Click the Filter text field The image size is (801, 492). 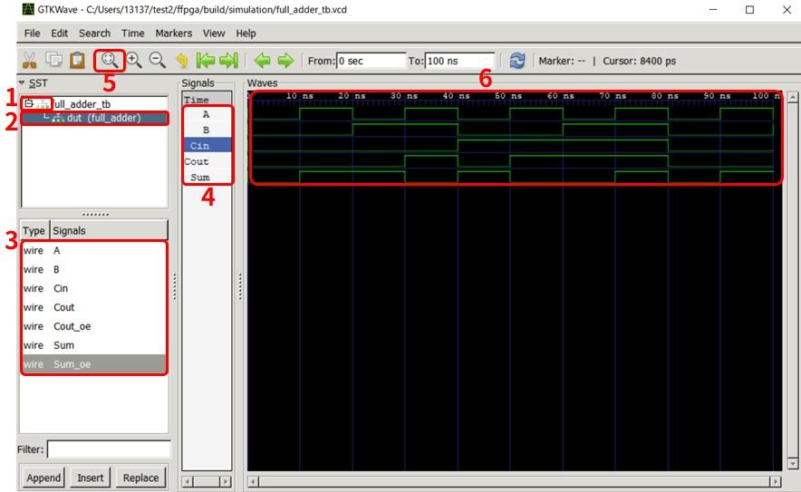109,449
